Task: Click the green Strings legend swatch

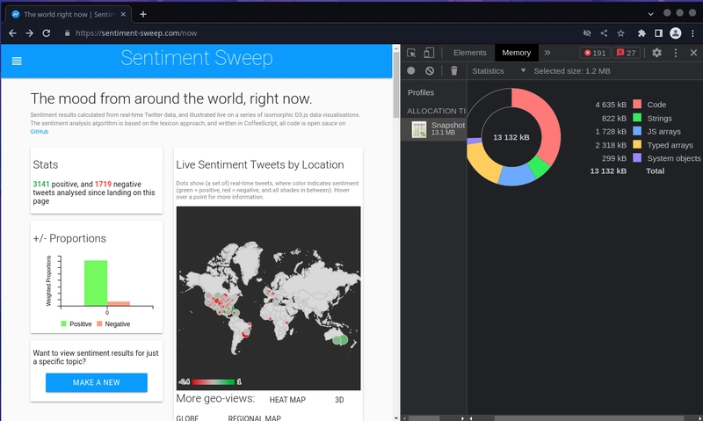Action: tap(637, 118)
